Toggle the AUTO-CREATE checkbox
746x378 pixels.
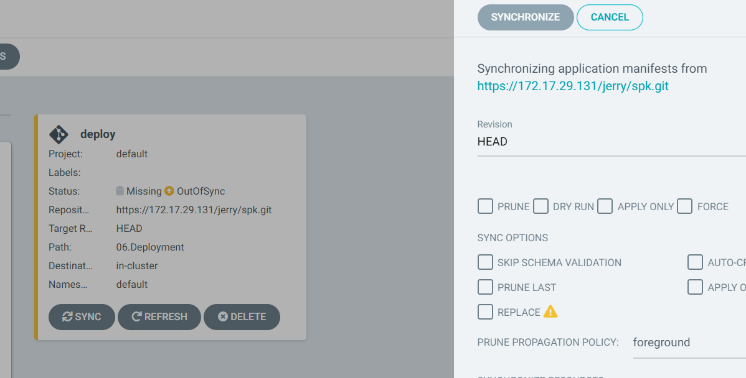point(695,262)
